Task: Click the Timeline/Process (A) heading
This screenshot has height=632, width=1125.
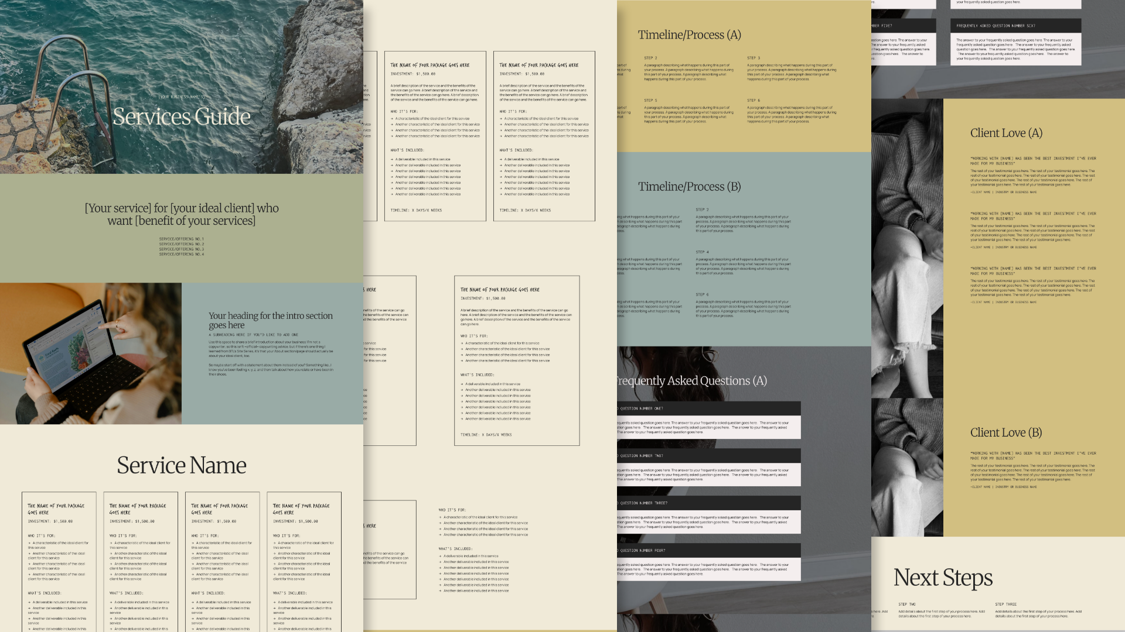Action: click(x=689, y=35)
